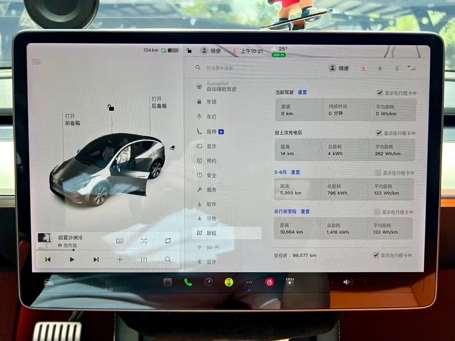Tap the battery level indicator
This screenshot has height=341, width=455.
pos(173,51)
